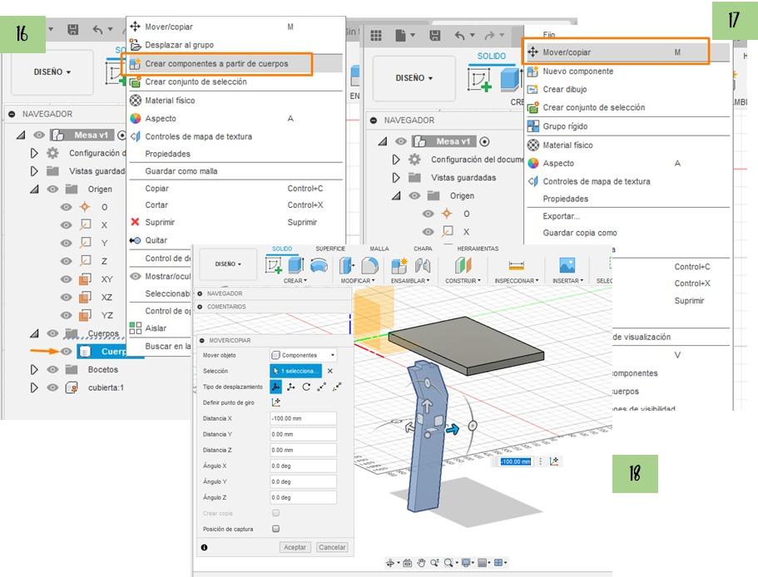Expand the cubierta:1 component node

34,387
